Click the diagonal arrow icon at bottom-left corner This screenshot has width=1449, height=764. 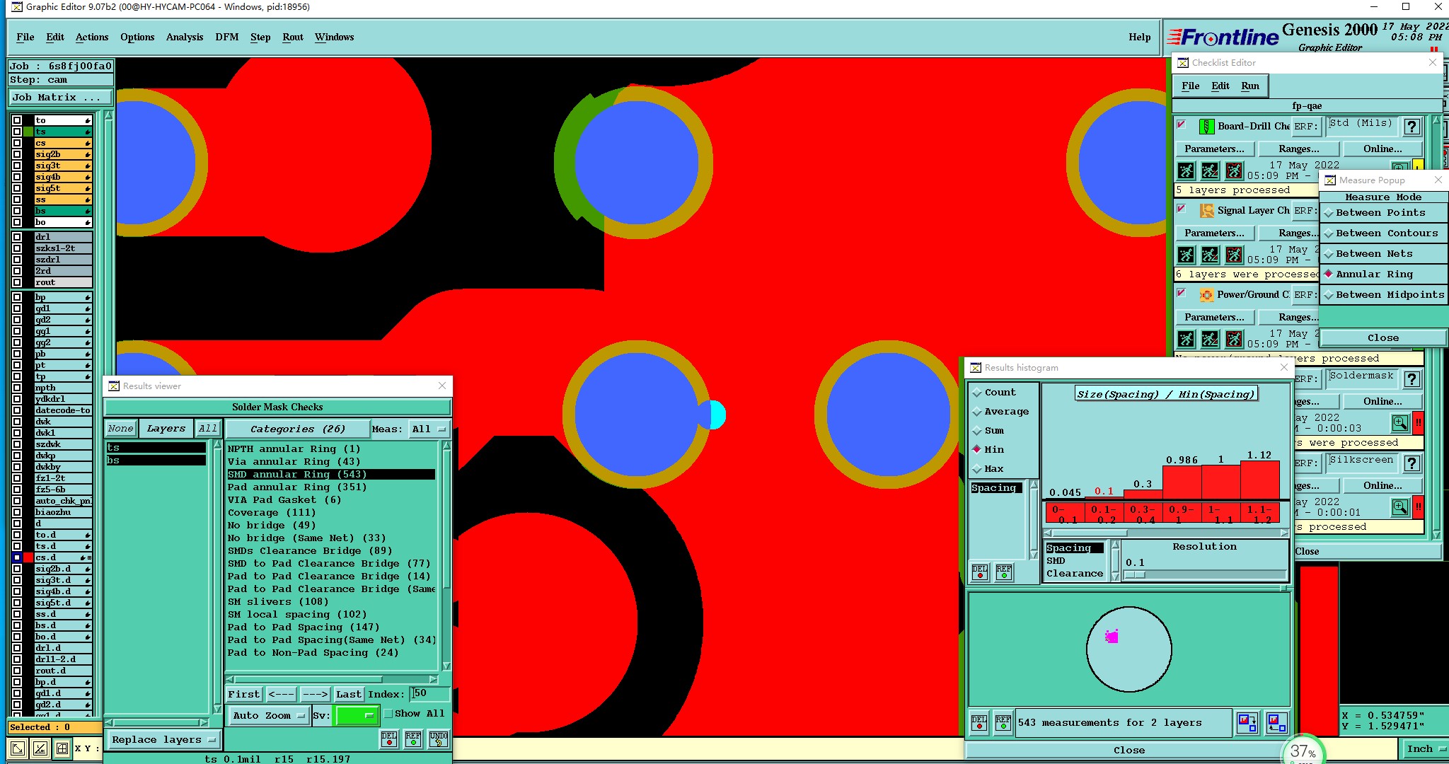point(18,748)
